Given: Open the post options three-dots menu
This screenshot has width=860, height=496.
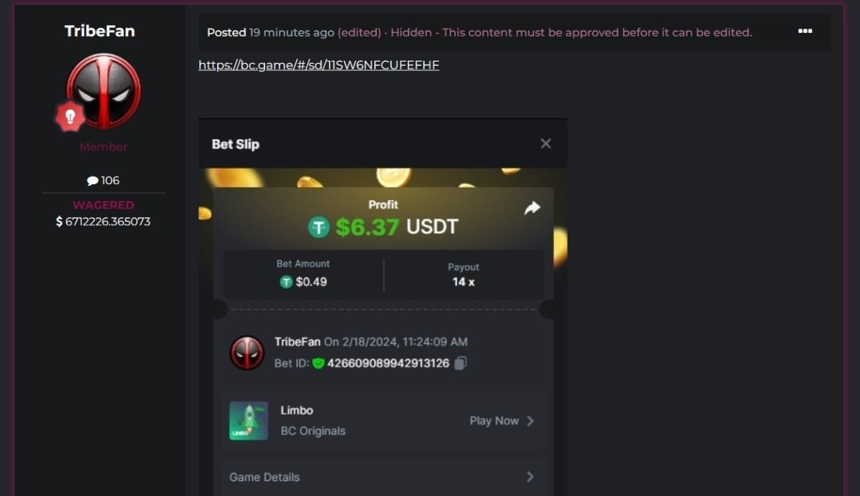Looking at the screenshot, I should 805,32.
